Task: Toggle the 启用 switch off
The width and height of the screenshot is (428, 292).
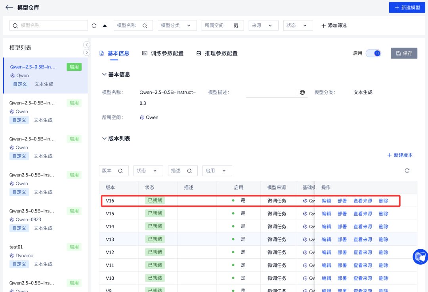Action: tap(373, 53)
